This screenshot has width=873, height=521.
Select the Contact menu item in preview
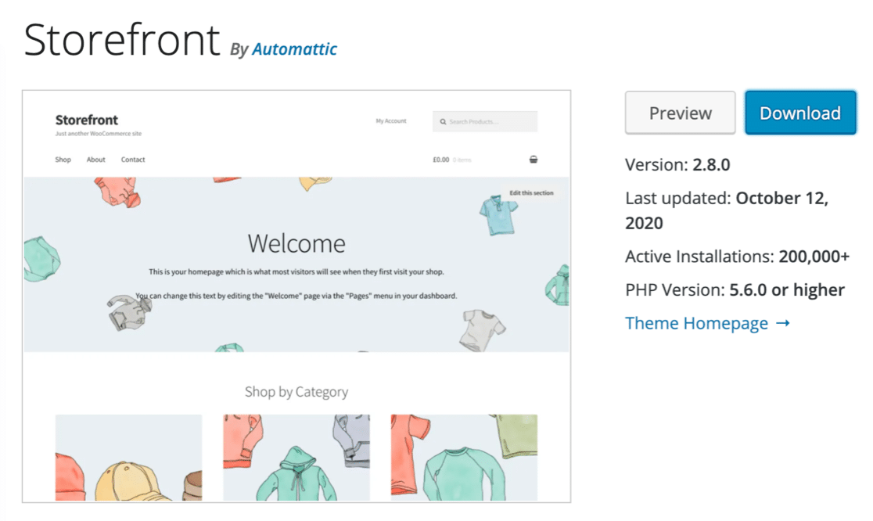click(x=133, y=160)
